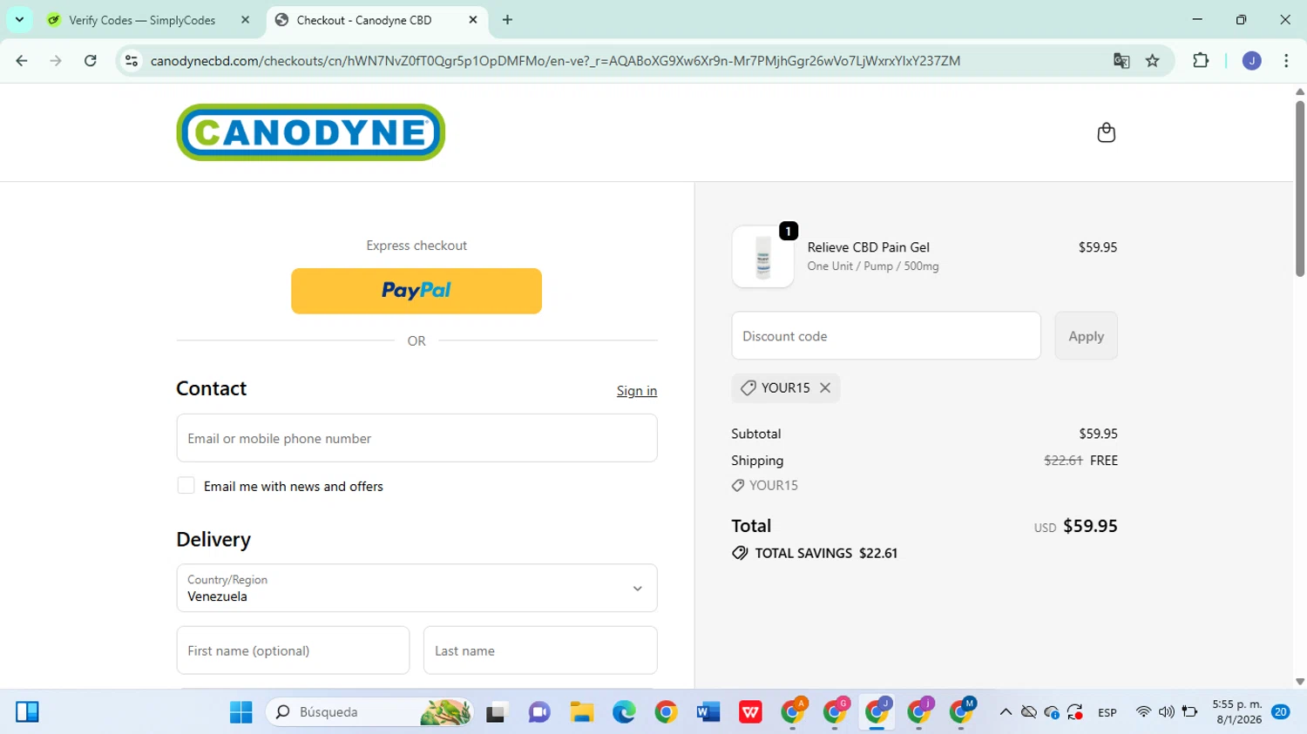
Task: Show hidden system tray icons
Action: 1006,712
